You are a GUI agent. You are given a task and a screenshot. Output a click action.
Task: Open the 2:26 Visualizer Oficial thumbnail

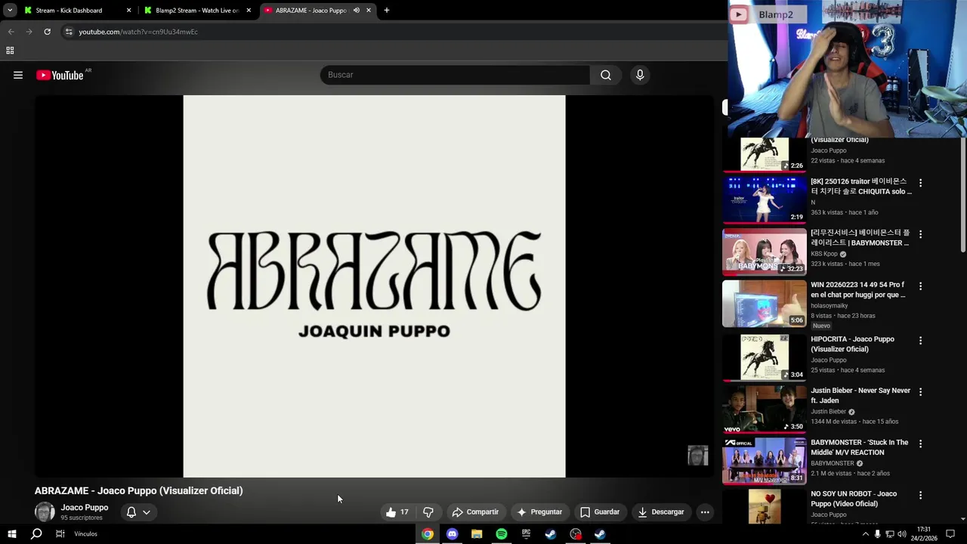pyautogui.click(x=764, y=153)
